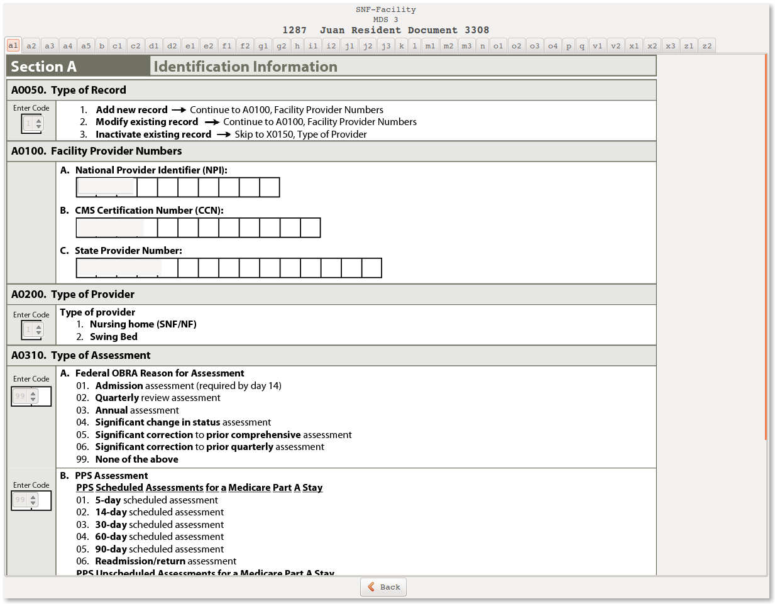775x604 pixels.
Task: Select the a4 tab
Action: (x=68, y=46)
